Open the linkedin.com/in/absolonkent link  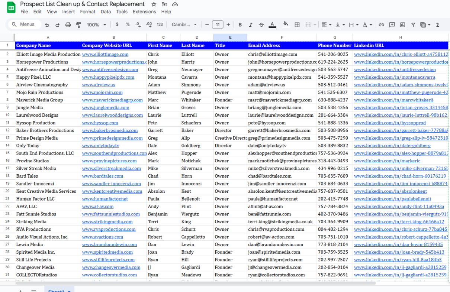tap(390, 191)
